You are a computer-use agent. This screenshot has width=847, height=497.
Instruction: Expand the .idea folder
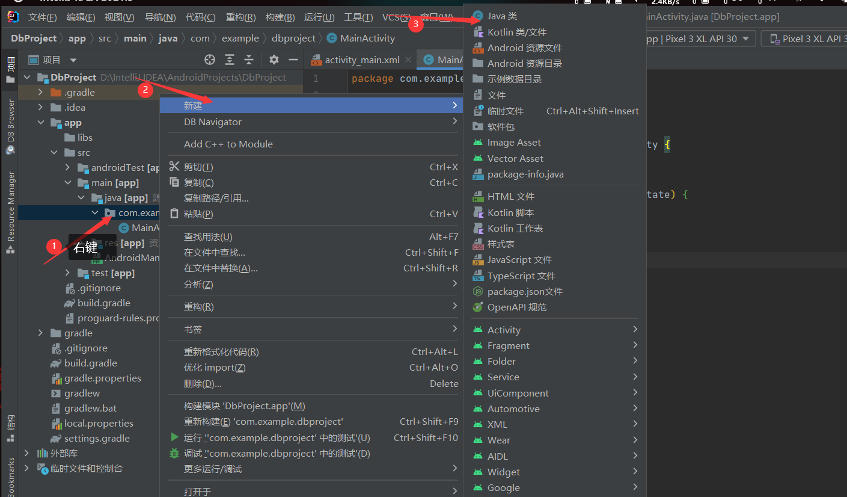click(x=40, y=107)
